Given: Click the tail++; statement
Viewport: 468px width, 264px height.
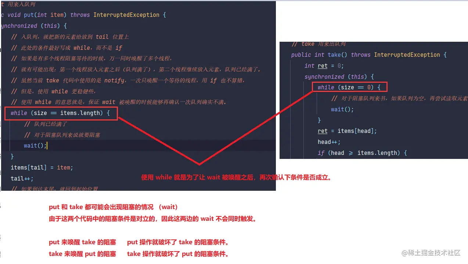Looking at the screenshot, I should pyautogui.click(x=22, y=178).
